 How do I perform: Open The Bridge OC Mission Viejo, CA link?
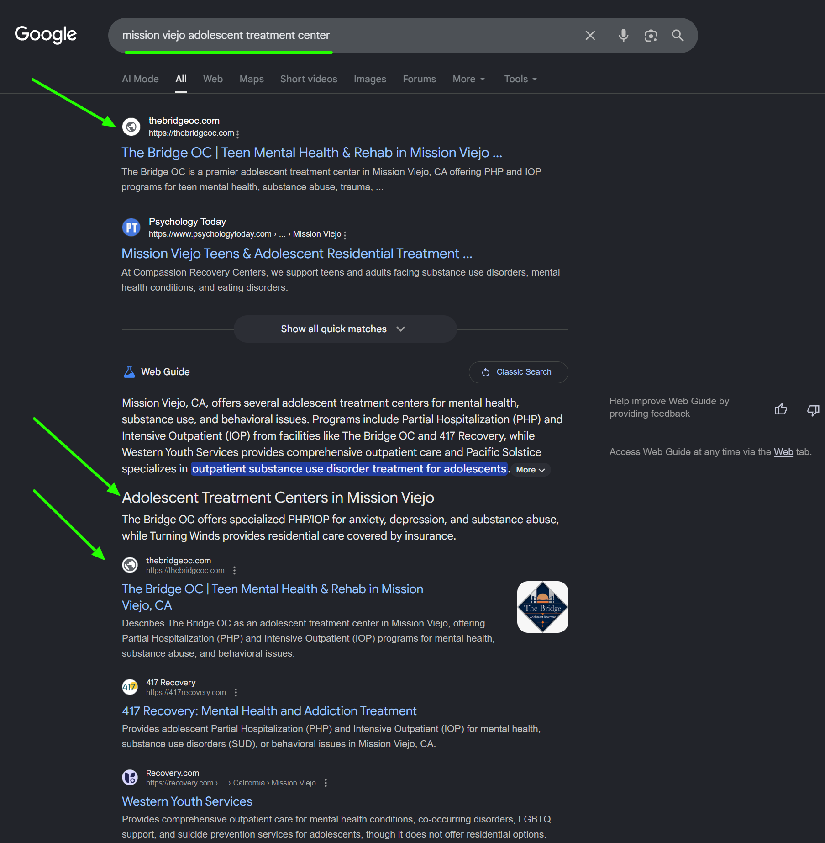pos(273,597)
